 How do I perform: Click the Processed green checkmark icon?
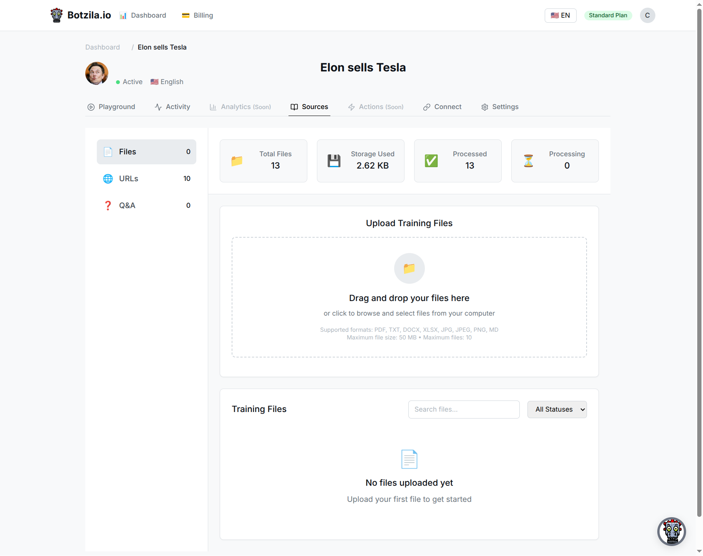(x=431, y=161)
